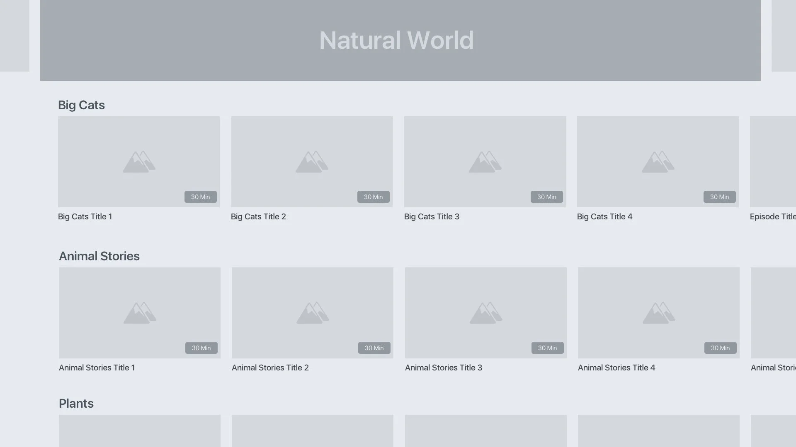The height and width of the screenshot is (447, 796).
Task: Click mountain placeholder icon in Animal Stories Title 3
Action: click(486, 313)
